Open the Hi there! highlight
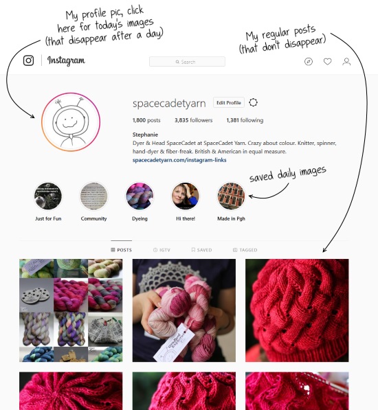378x410 pixels. pyautogui.click(x=185, y=196)
